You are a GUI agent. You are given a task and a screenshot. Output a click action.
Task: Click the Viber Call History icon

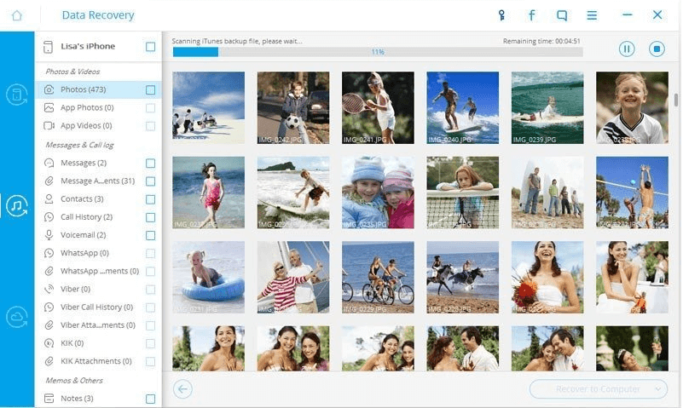[x=49, y=307]
